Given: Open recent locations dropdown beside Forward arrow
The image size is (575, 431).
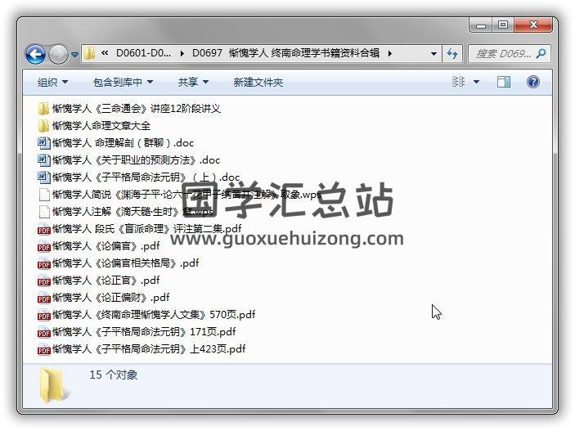Looking at the screenshot, I should [74, 54].
